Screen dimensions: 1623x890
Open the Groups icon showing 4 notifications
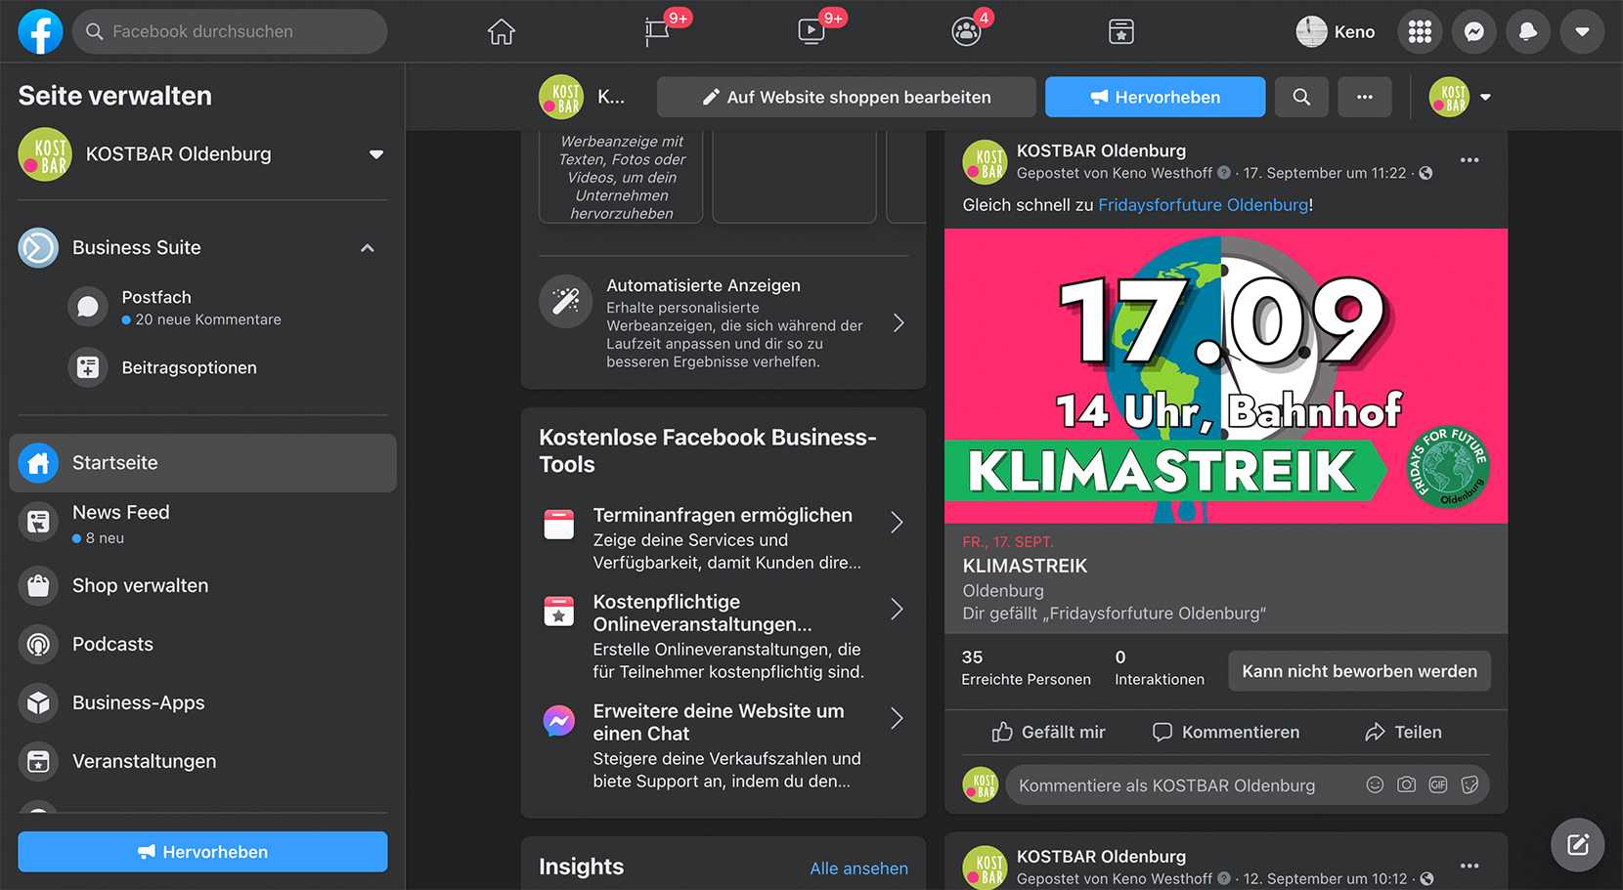pyautogui.click(x=966, y=32)
